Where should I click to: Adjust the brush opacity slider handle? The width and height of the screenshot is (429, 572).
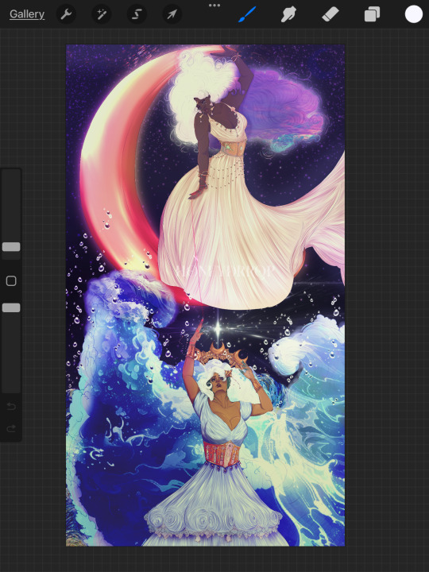coord(11,307)
